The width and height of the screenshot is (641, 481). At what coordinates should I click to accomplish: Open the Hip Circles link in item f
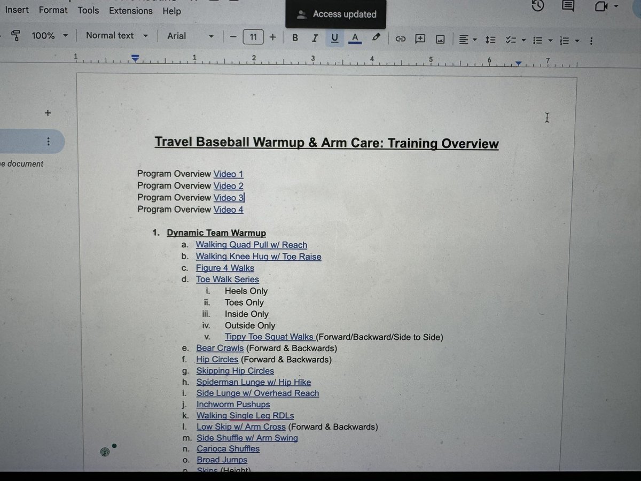217,360
